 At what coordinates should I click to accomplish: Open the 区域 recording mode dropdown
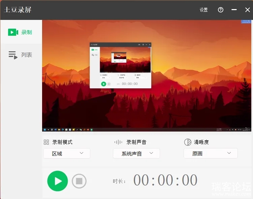click(67, 153)
